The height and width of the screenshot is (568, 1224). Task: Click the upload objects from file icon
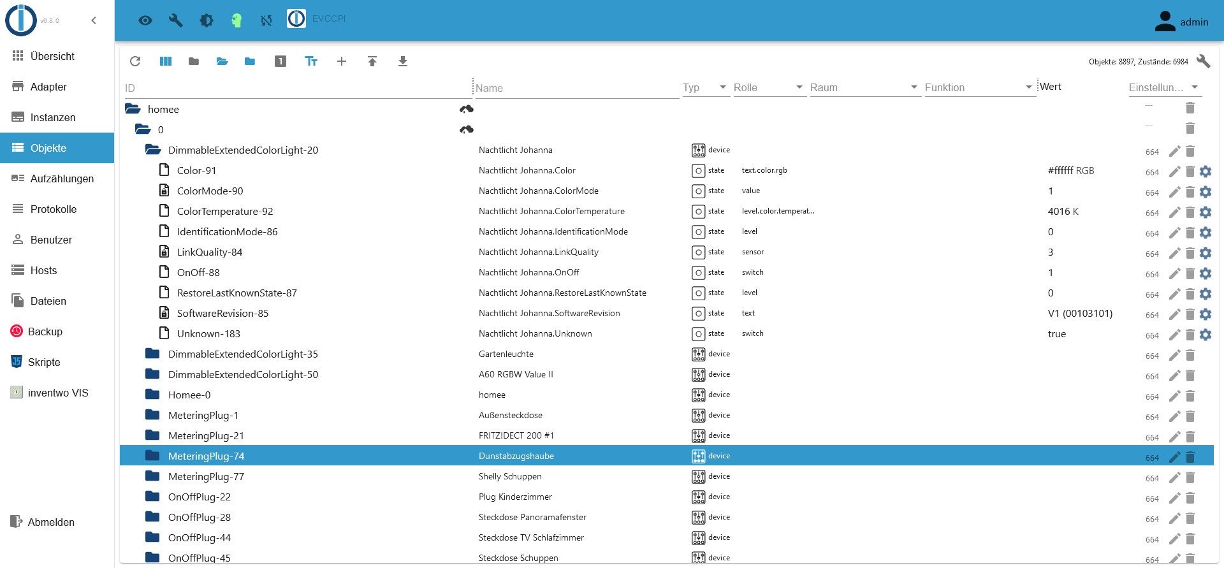pos(372,61)
